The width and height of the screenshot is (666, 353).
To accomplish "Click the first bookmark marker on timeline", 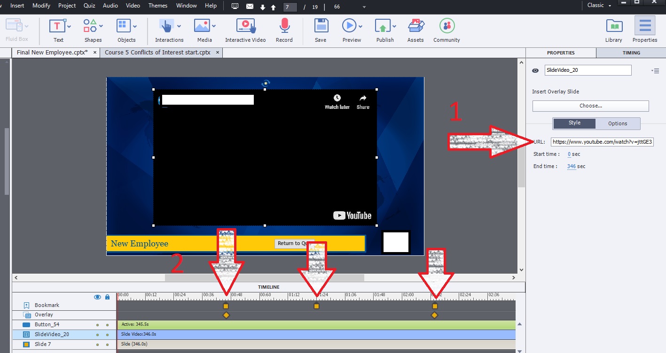I will point(226,307).
